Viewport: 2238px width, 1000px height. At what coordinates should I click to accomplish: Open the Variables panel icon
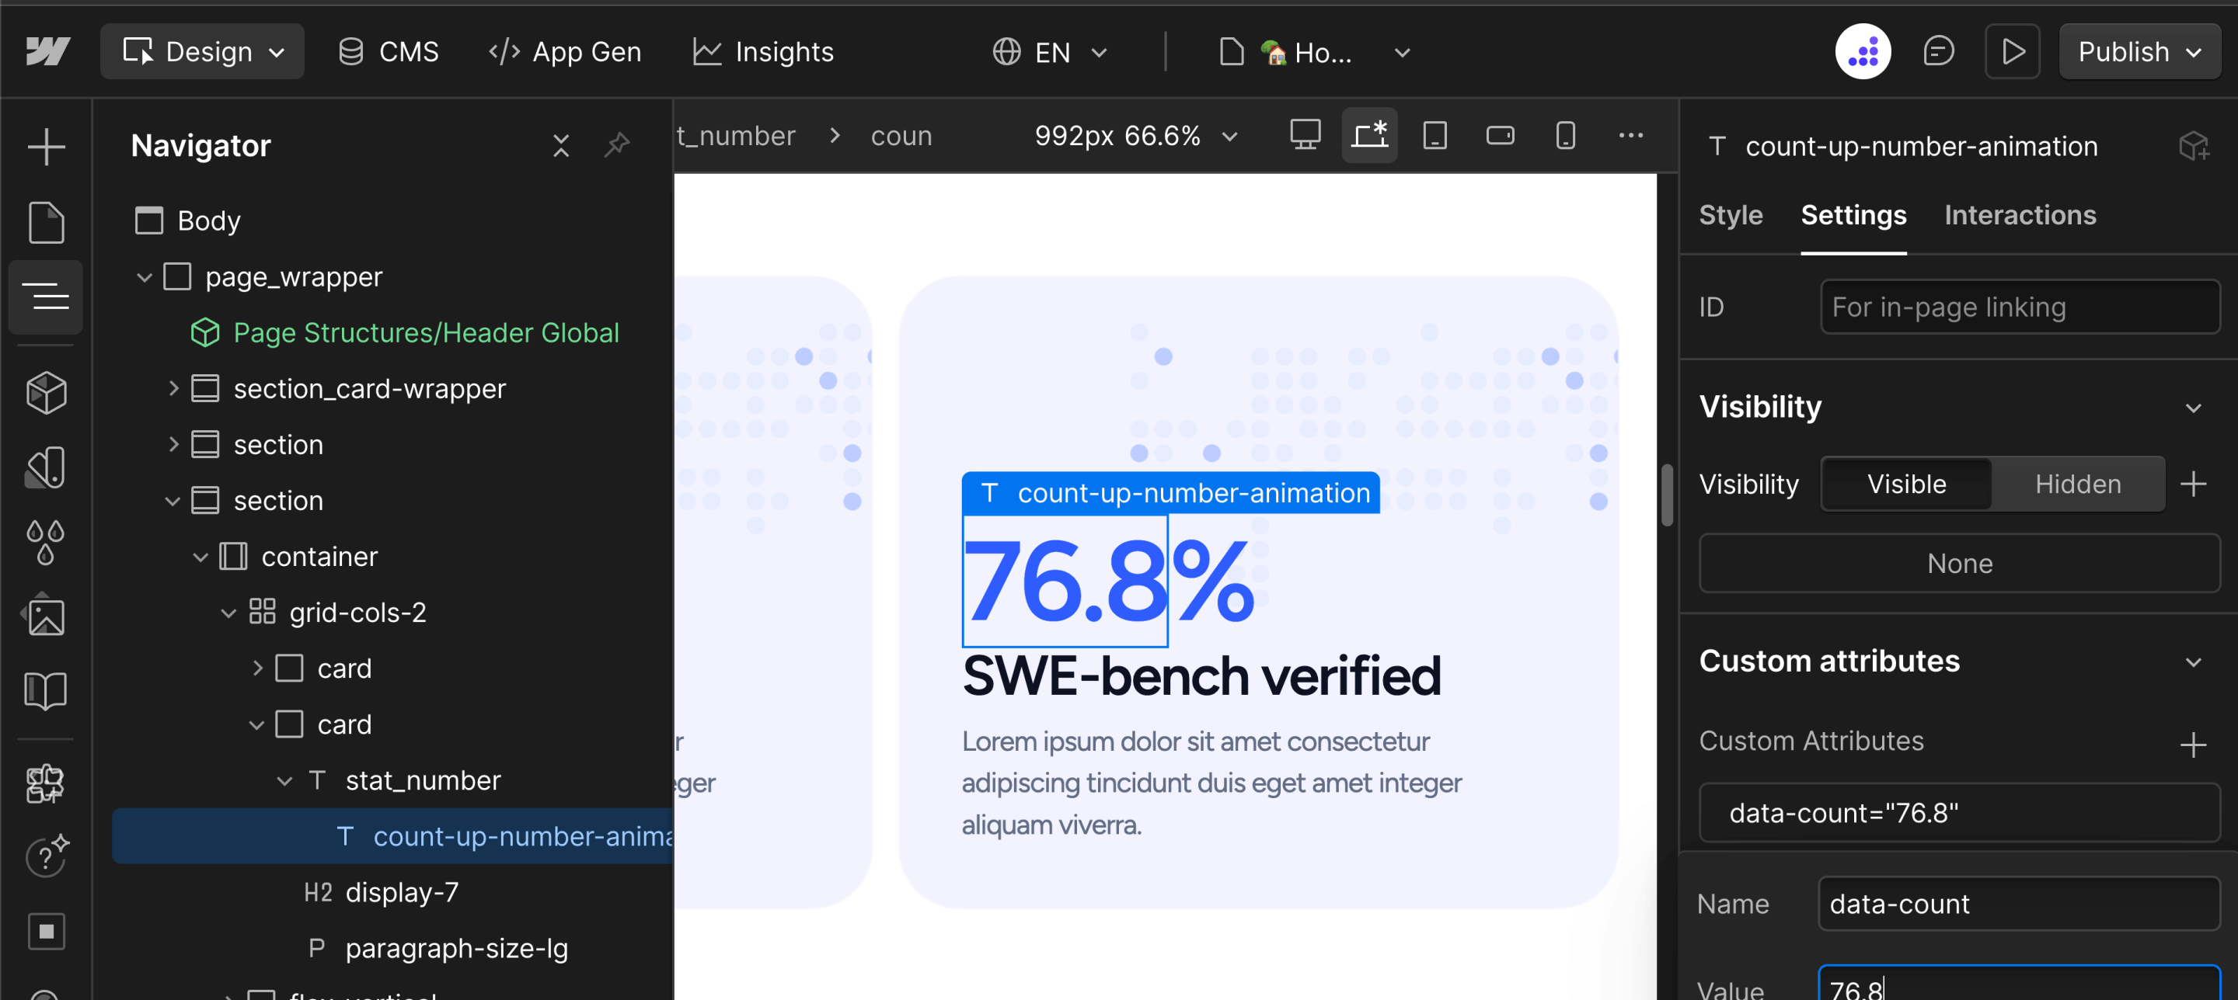click(x=46, y=467)
